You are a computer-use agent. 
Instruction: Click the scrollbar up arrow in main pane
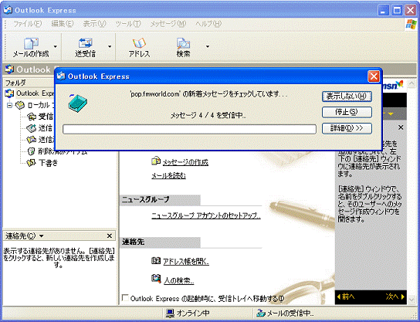coord(412,83)
